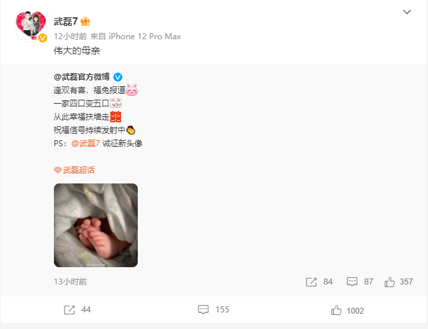Click the 武磊7 username
The width and height of the screenshot is (428, 329).
tap(65, 21)
